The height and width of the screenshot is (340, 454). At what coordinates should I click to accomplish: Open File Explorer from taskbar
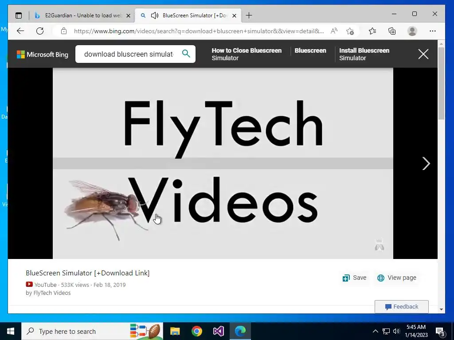pos(175,331)
